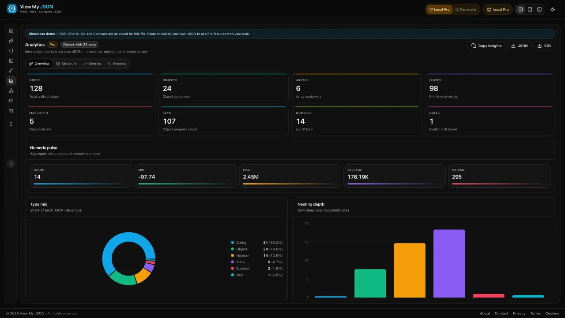Viewport: 565px width, 318px height.
Task: Choose the split columns layout icon
Action: 530,9
